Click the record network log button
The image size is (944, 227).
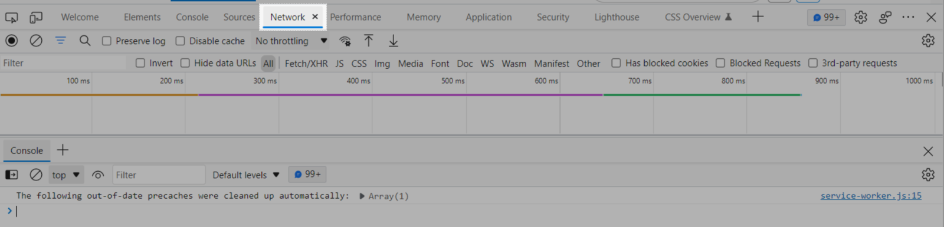12,41
